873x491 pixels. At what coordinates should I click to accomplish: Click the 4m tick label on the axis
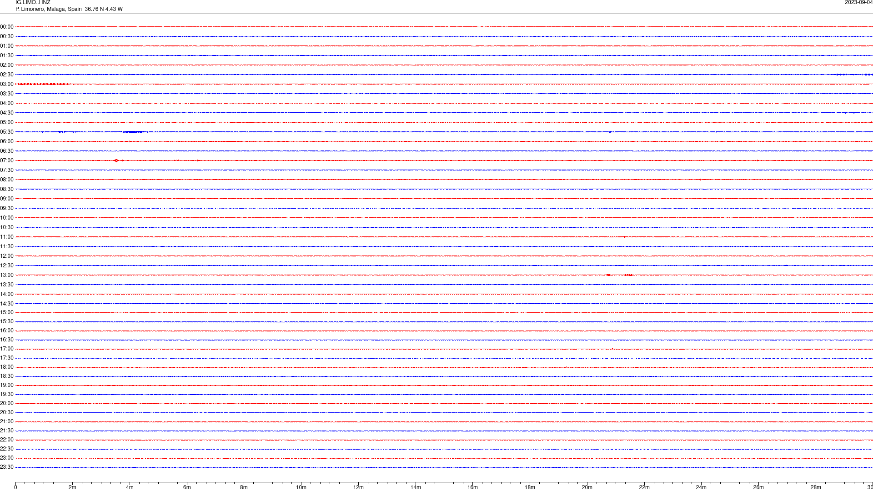(x=130, y=487)
